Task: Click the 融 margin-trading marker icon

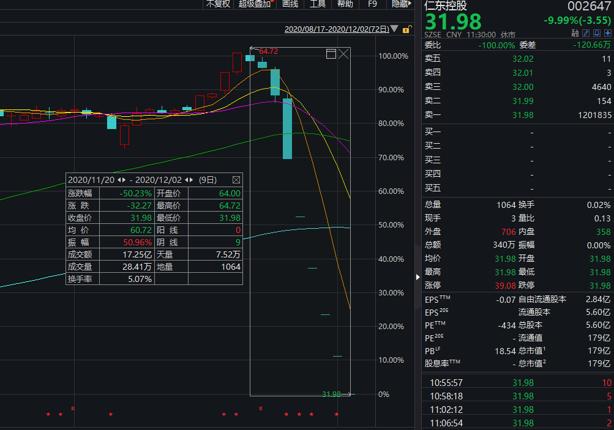Action: [x=575, y=33]
